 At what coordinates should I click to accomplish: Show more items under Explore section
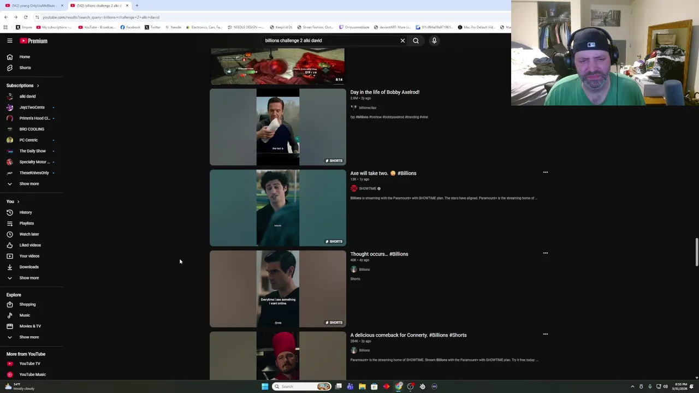(x=29, y=337)
